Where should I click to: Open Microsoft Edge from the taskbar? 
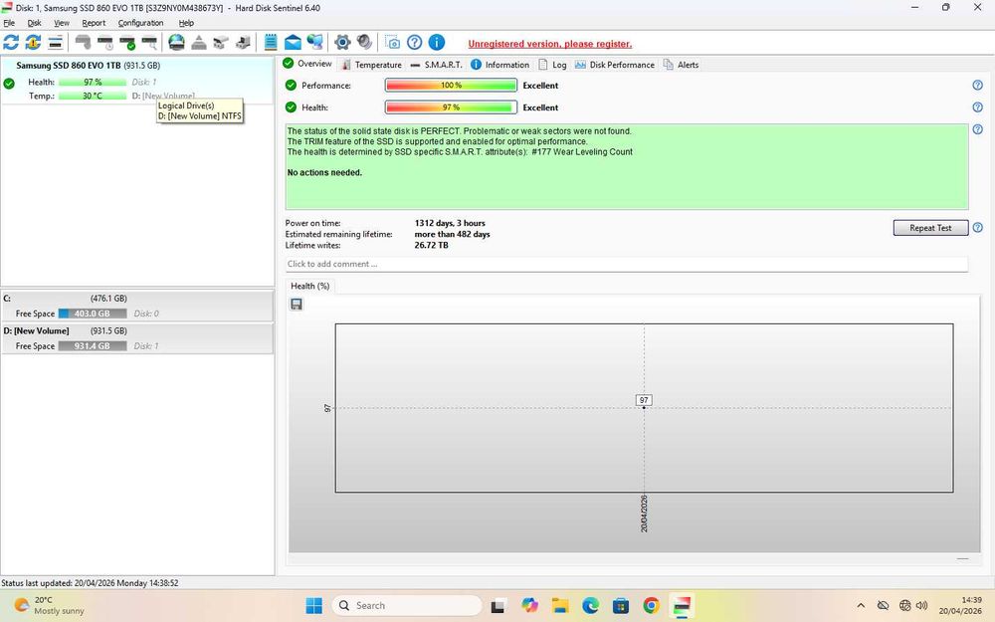pyautogui.click(x=590, y=605)
